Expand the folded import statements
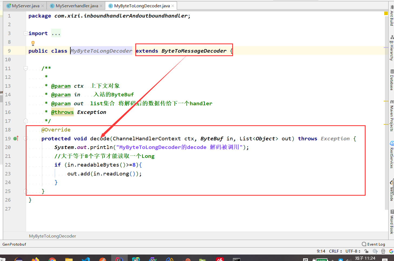 pos(26,33)
